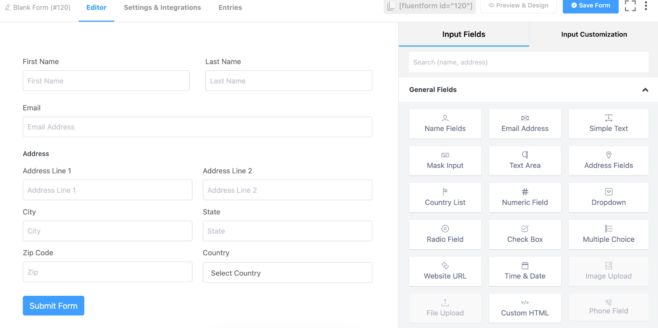
Task: Insert a Numeric Field using hash icon
Action: pos(525,192)
